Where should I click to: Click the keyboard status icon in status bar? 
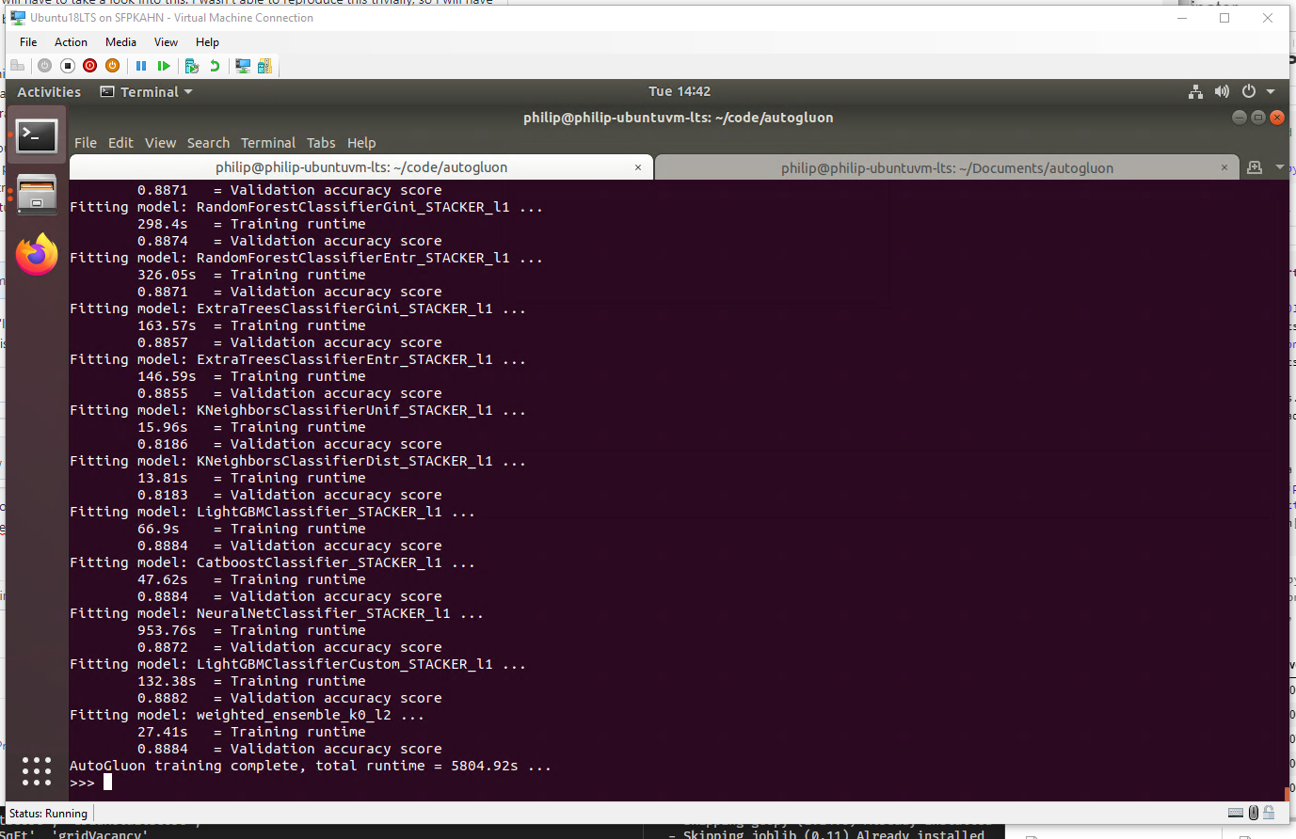(x=1236, y=813)
